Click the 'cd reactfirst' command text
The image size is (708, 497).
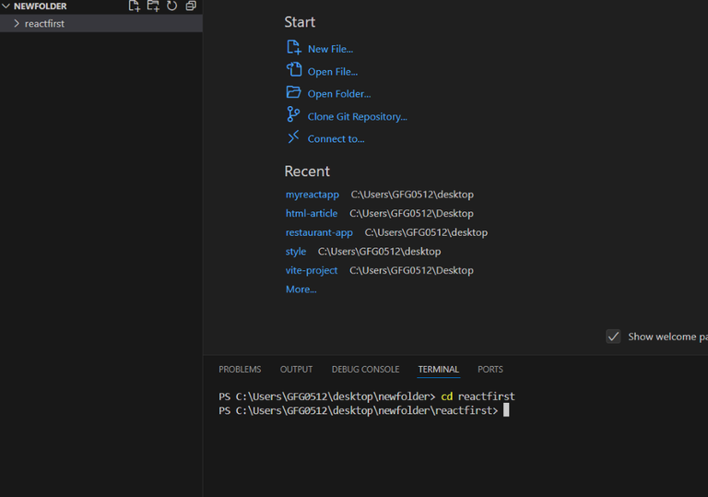coord(478,396)
